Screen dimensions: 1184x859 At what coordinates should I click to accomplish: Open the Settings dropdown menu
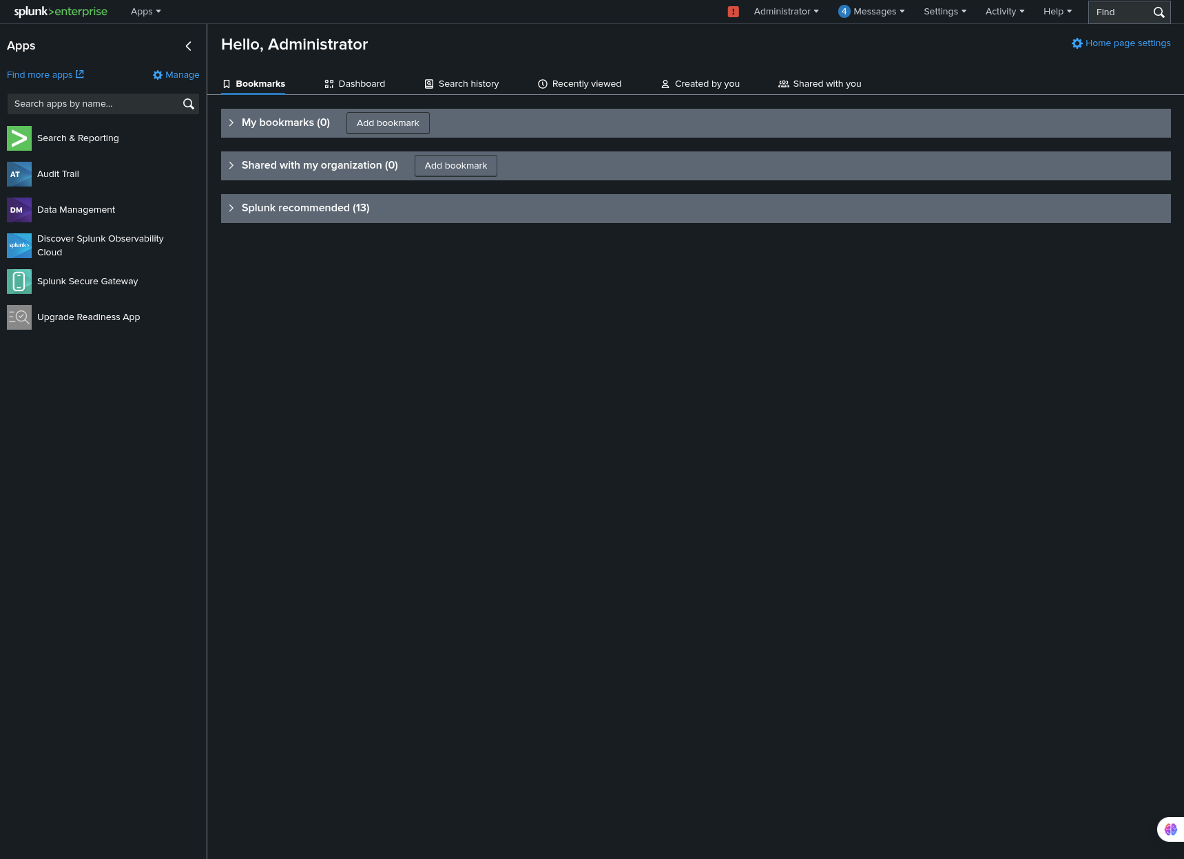coord(944,11)
